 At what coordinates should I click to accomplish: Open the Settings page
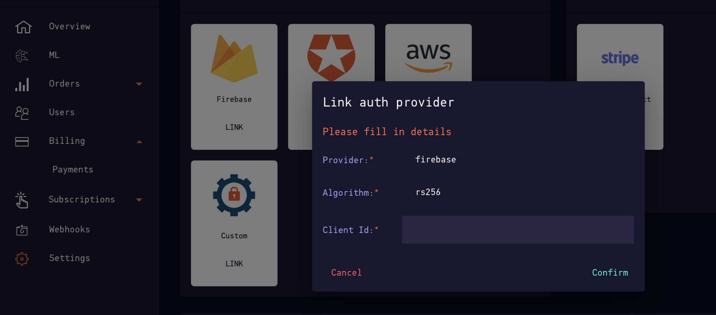click(x=69, y=258)
